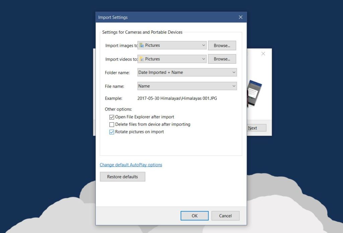Open Change default AutoPlay options link
Viewport: 343px width, 233px height.
click(x=131, y=164)
